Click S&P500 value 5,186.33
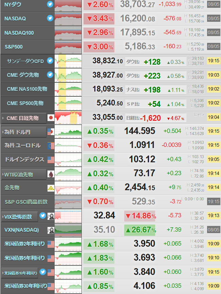This screenshot has width=221, height=294. tap(140, 46)
